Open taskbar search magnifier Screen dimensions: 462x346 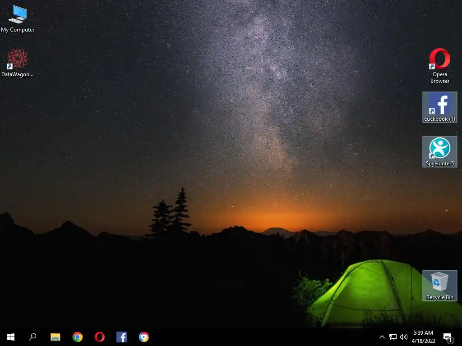32,337
